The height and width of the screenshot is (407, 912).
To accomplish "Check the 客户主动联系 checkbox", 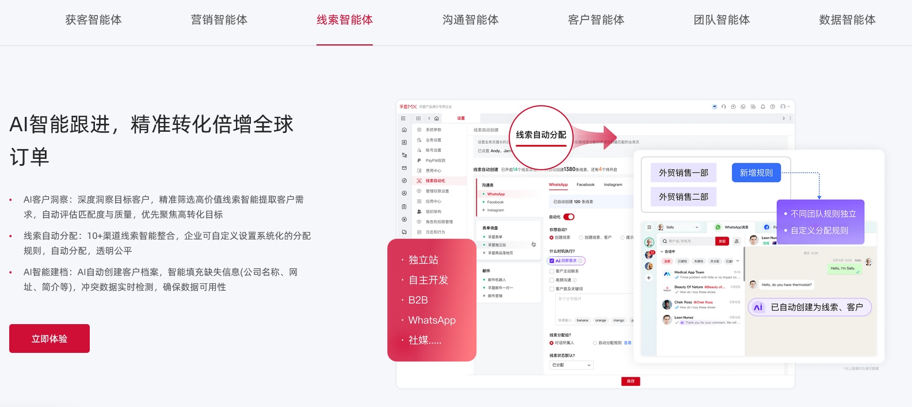I will [552, 271].
